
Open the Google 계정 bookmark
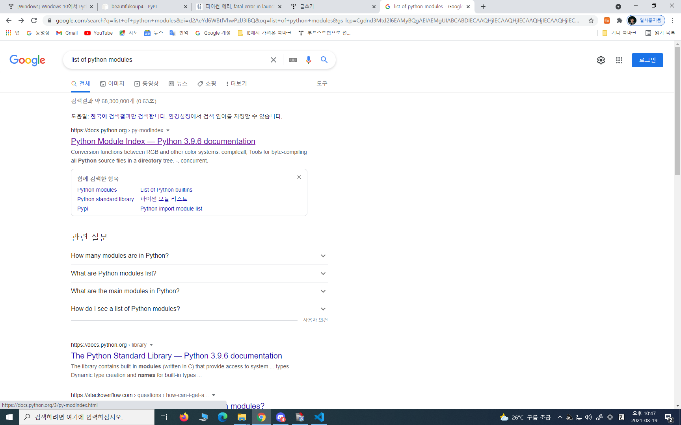coord(213,33)
